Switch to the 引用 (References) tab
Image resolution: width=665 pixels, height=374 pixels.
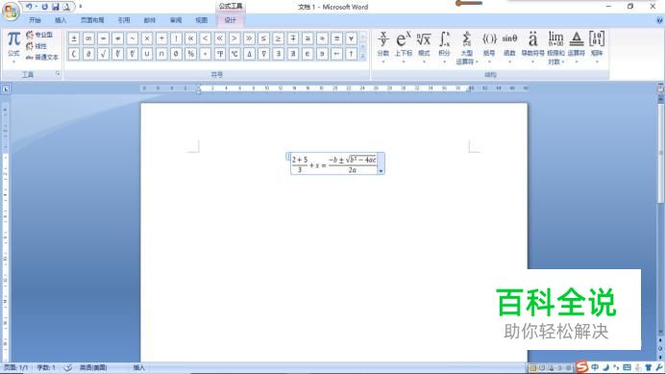pos(124,20)
